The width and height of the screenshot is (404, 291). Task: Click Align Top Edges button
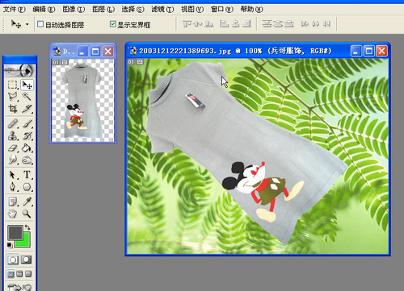point(187,24)
